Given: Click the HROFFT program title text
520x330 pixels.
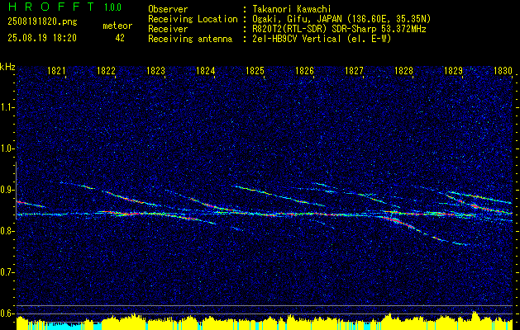Looking at the screenshot, I should pyautogui.click(x=51, y=7).
